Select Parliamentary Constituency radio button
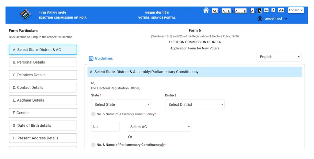The image size is (314, 159). pos(93,145)
